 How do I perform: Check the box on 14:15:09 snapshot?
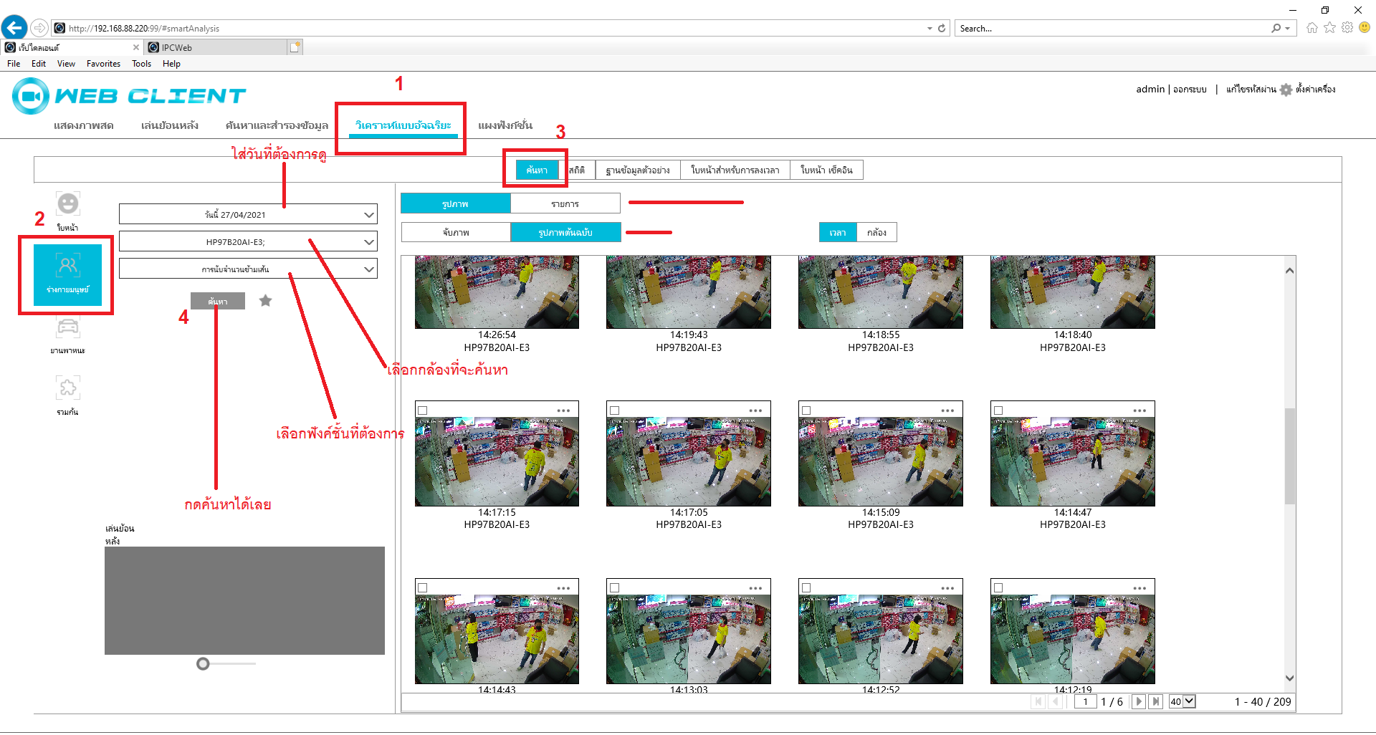click(x=806, y=411)
